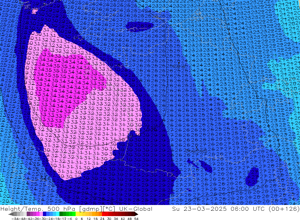Screen dimensions: 300x220
Task: Click the '36' legend value
Action: pos(116,219)
